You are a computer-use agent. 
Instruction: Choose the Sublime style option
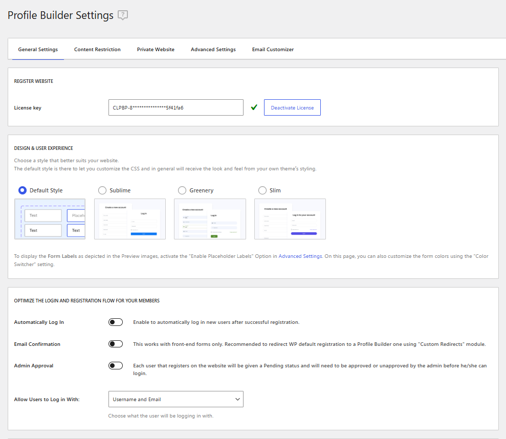tap(102, 190)
